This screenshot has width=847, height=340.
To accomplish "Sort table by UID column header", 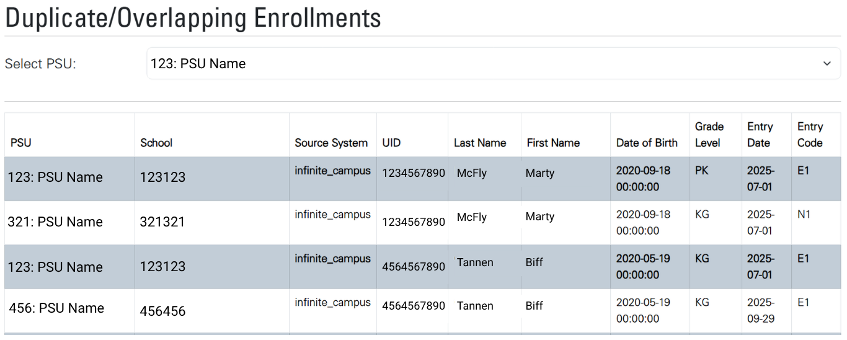I will 391,143.
